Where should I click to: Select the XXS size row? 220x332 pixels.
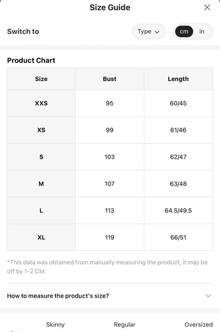pyautogui.click(x=110, y=103)
